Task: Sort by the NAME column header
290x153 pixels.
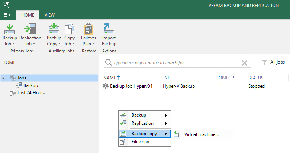Action: point(109,78)
